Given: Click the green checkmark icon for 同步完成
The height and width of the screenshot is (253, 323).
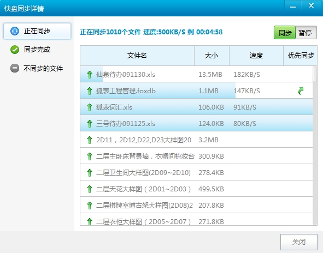Looking at the screenshot, I should [x=15, y=50].
